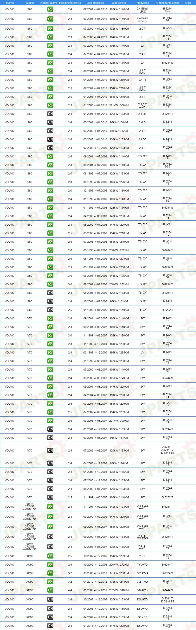Viewport: 196px width, 630px height.
Task: Click diesel icon in V70 D 5244 T, T2, T5 row
Action: point(50,451)
